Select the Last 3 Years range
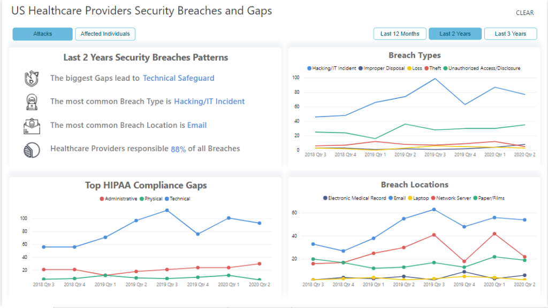Viewport: 548px width, 308px height. pyautogui.click(x=510, y=34)
